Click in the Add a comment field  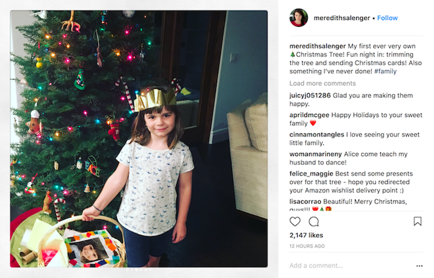tap(352, 266)
